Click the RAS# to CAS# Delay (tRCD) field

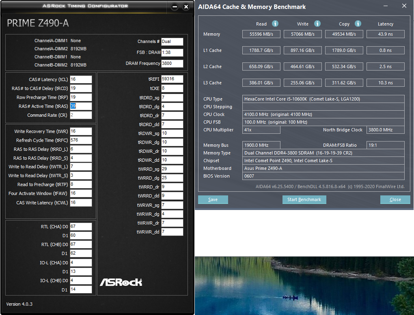click(81, 88)
